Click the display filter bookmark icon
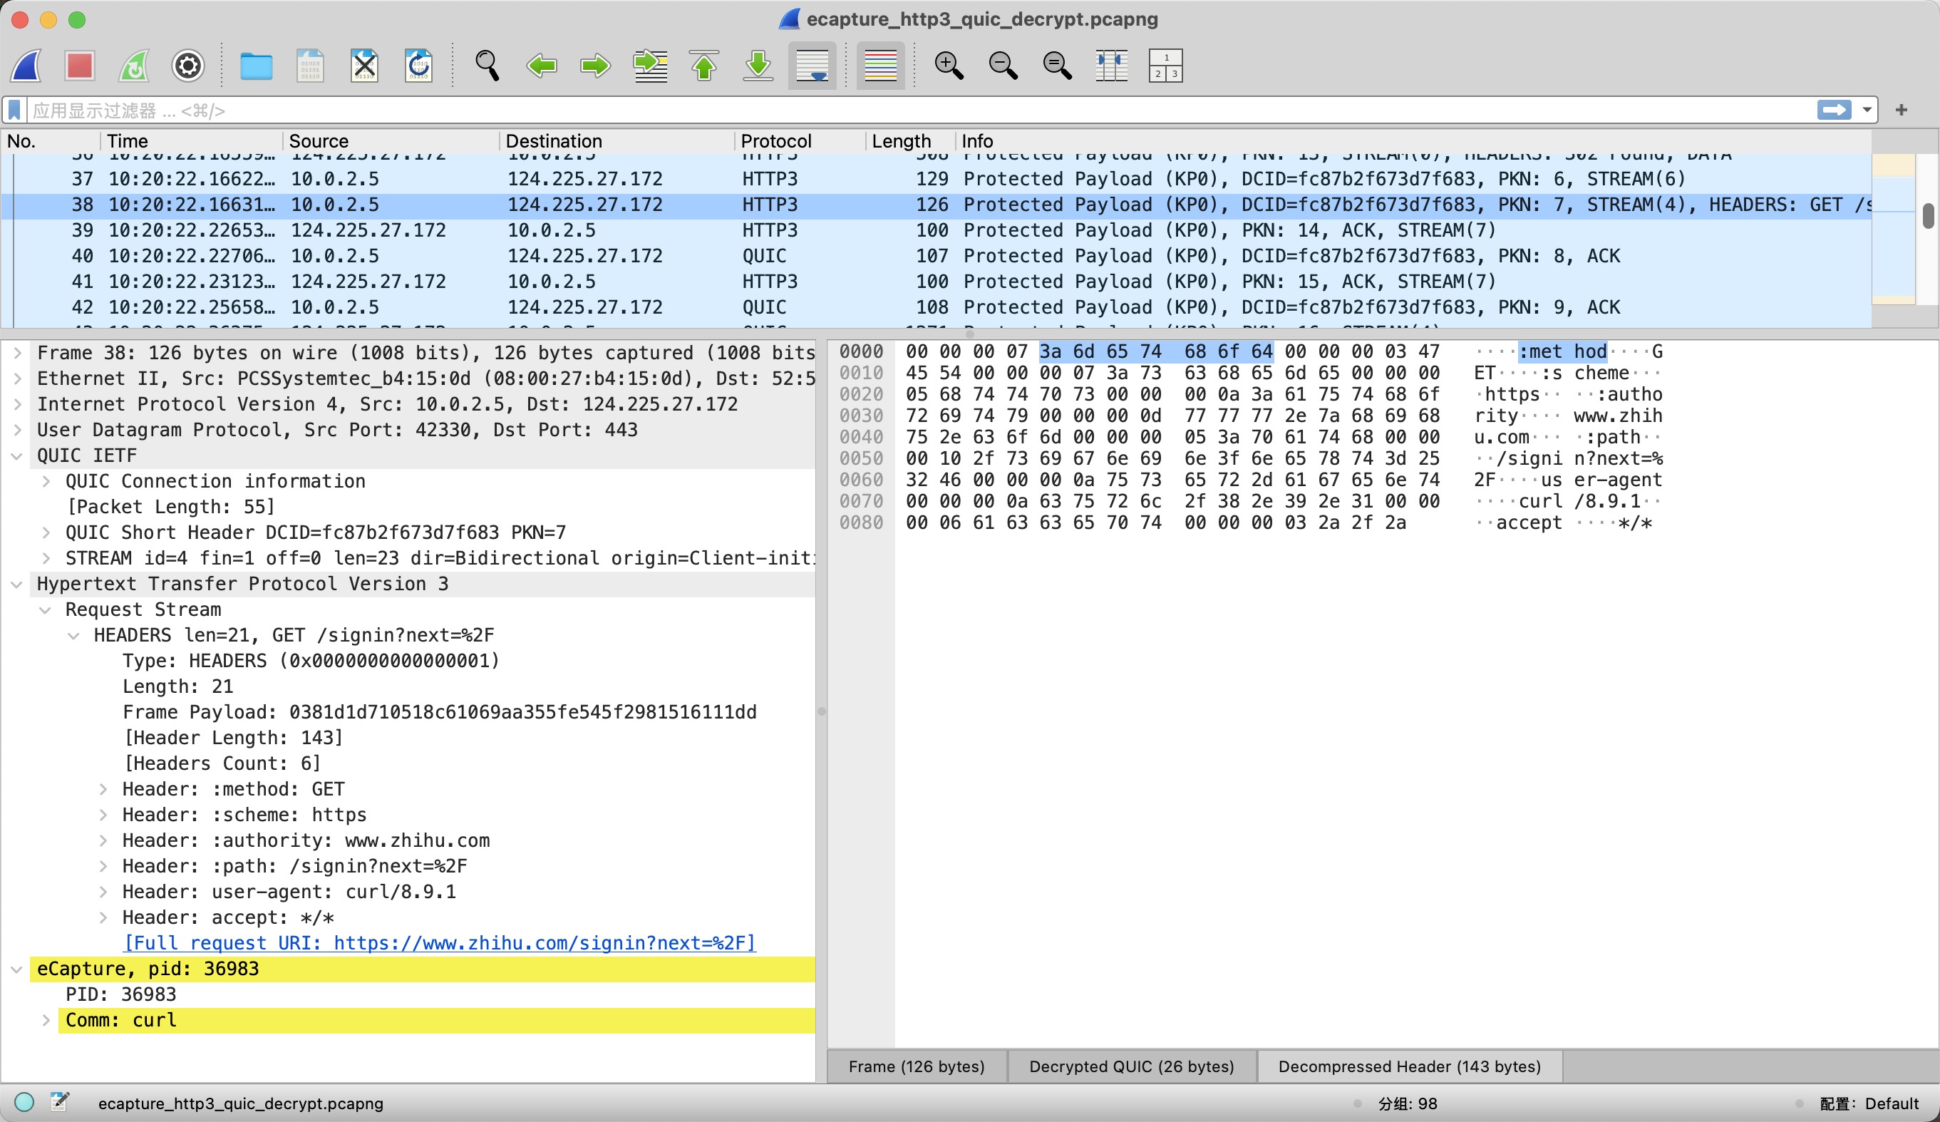This screenshot has width=1940, height=1122. click(x=15, y=110)
